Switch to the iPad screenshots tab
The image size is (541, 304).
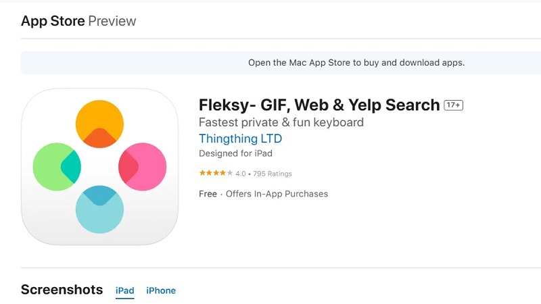[125, 290]
